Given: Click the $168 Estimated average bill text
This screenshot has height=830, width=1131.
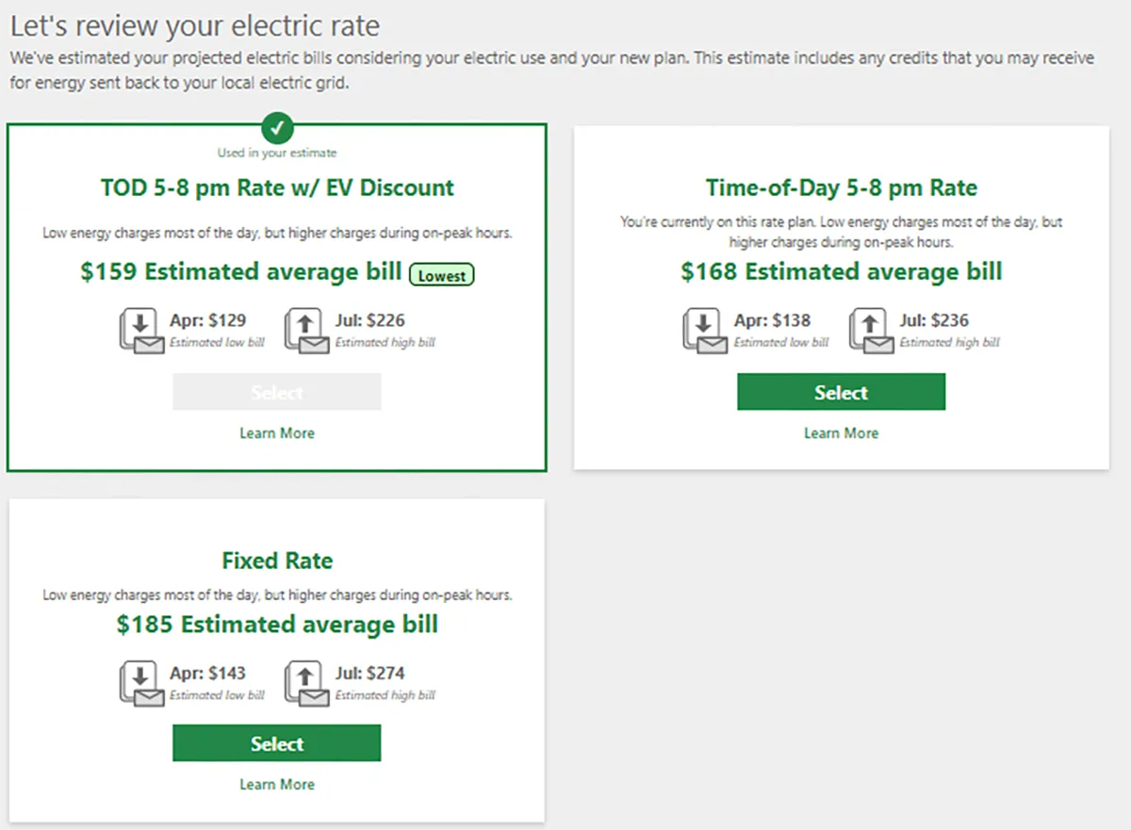Looking at the screenshot, I should click(842, 272).
